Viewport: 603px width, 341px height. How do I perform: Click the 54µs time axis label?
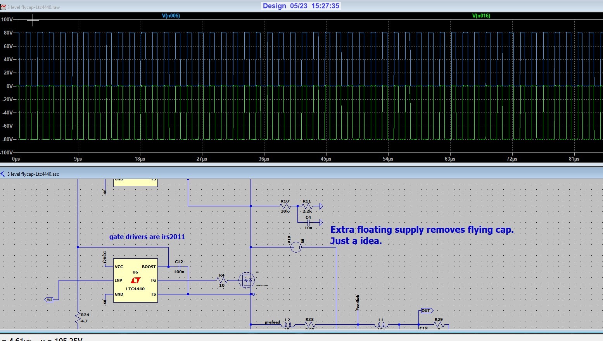click(388, 159)
